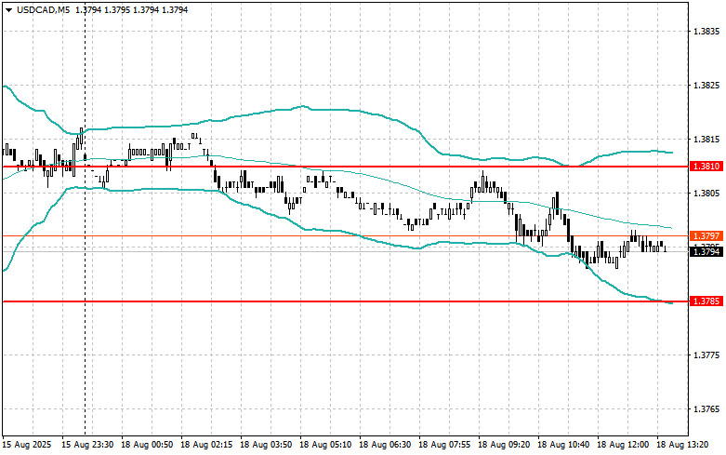
Task: Select the 18 Aug 09:20 time label
Action: click(504, 445)
